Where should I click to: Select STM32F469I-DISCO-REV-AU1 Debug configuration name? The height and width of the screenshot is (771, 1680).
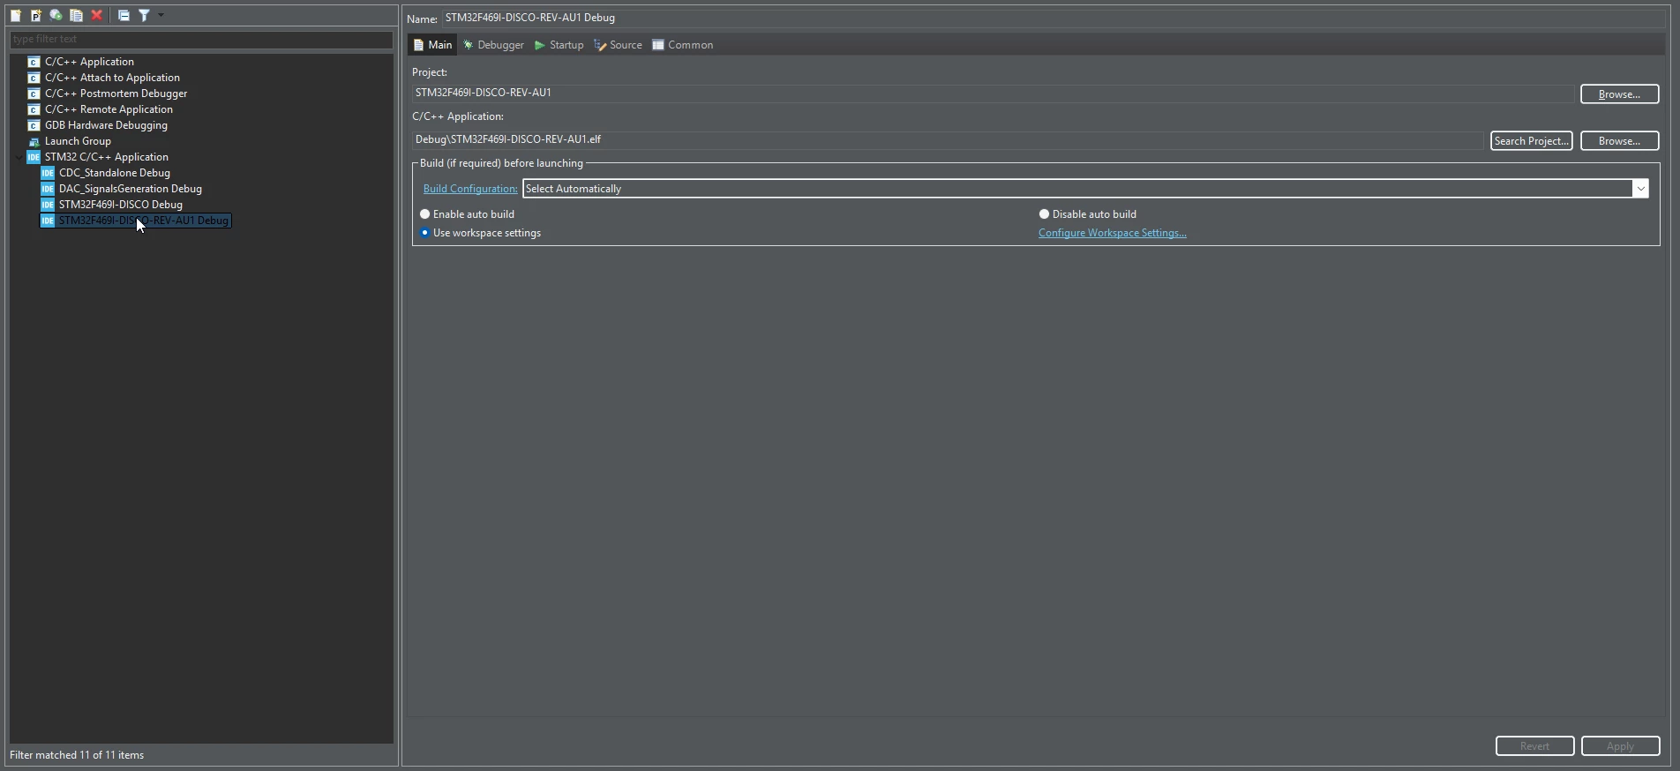[x=143, y=221]
